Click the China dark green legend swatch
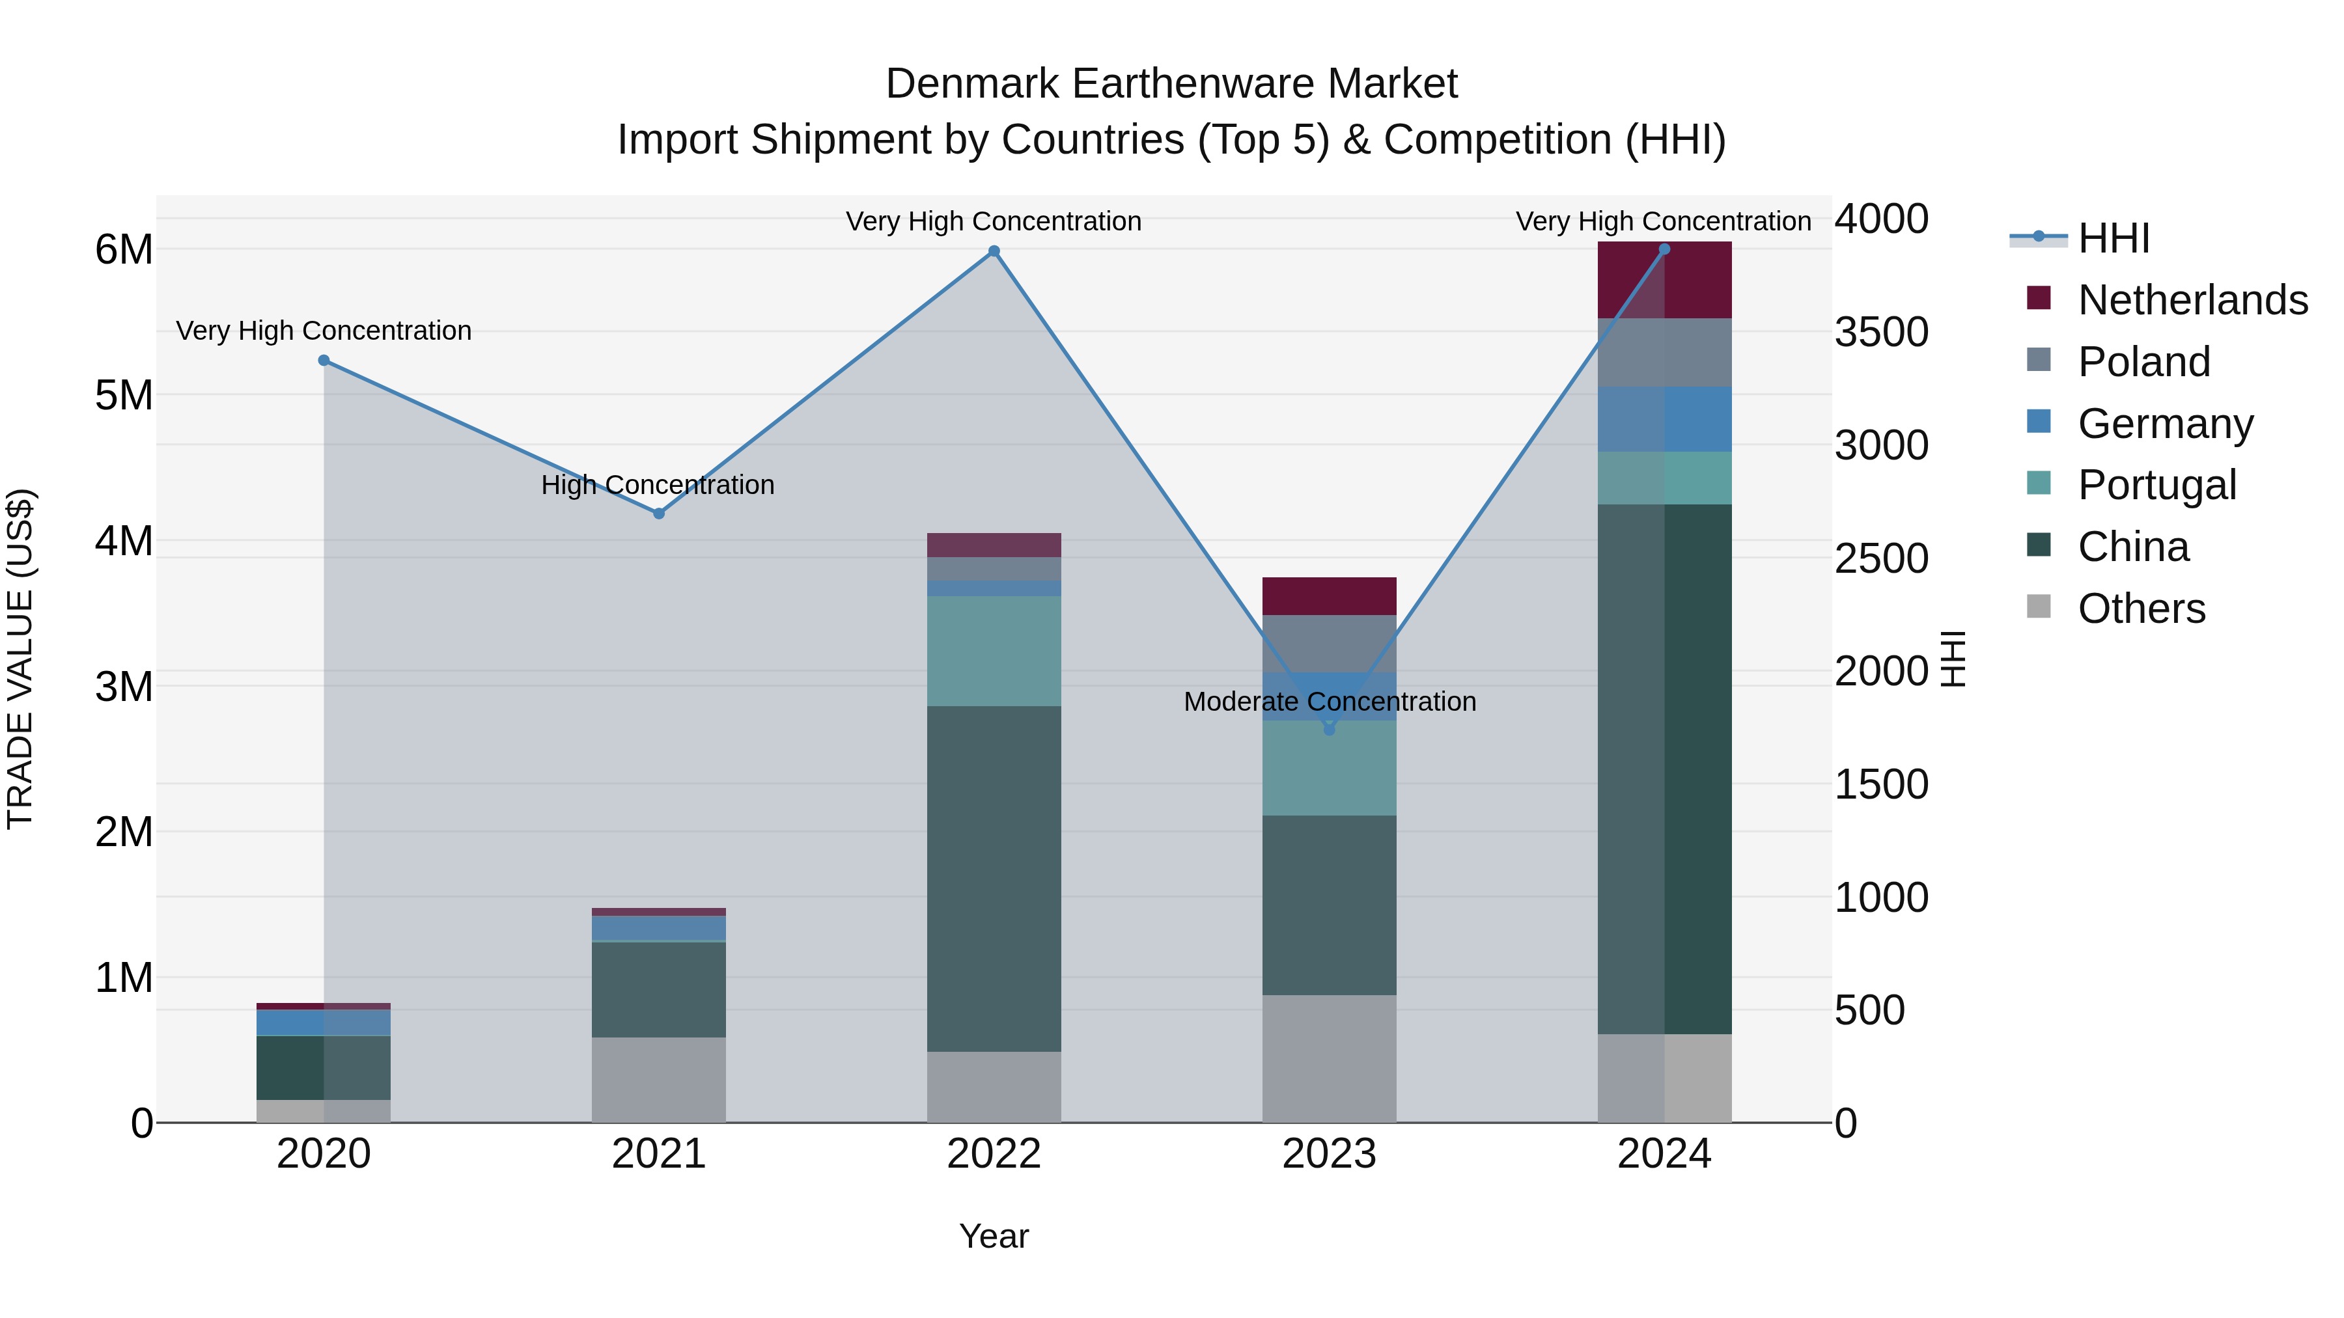The image size is (2344, 1318). (x=2039, y=545)
